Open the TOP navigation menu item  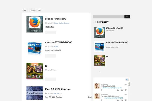(x=25, y=10)
